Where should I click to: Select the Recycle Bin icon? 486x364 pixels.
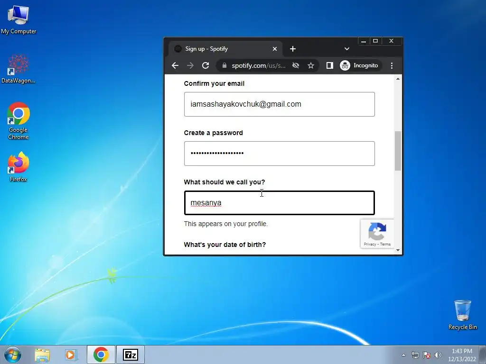coord(462,315)
